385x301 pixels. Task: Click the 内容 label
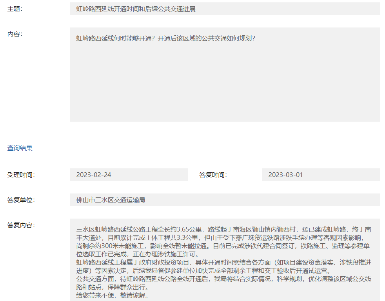15,34
